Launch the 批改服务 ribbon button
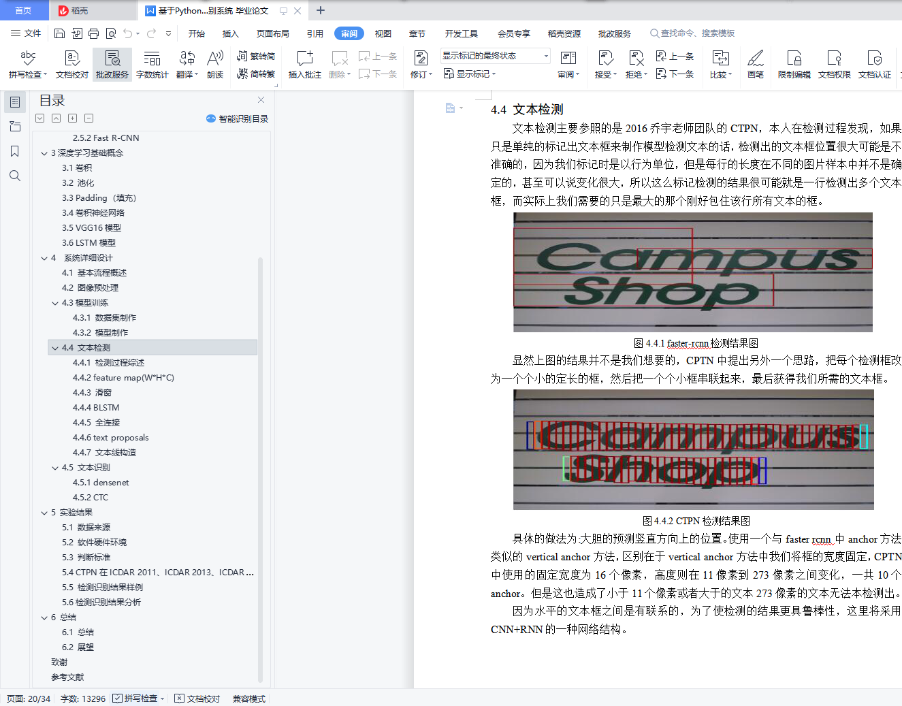 pyautogui.click(x=112, y=65)
